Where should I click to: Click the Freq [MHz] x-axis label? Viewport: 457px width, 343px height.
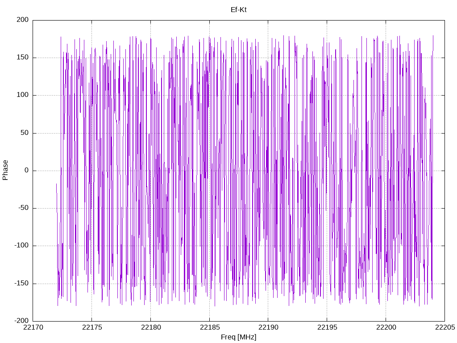pyautogui.click(x=238, y=337)
